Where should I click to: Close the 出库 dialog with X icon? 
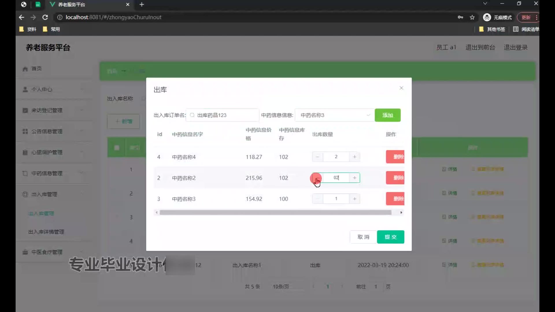point(401,88)
